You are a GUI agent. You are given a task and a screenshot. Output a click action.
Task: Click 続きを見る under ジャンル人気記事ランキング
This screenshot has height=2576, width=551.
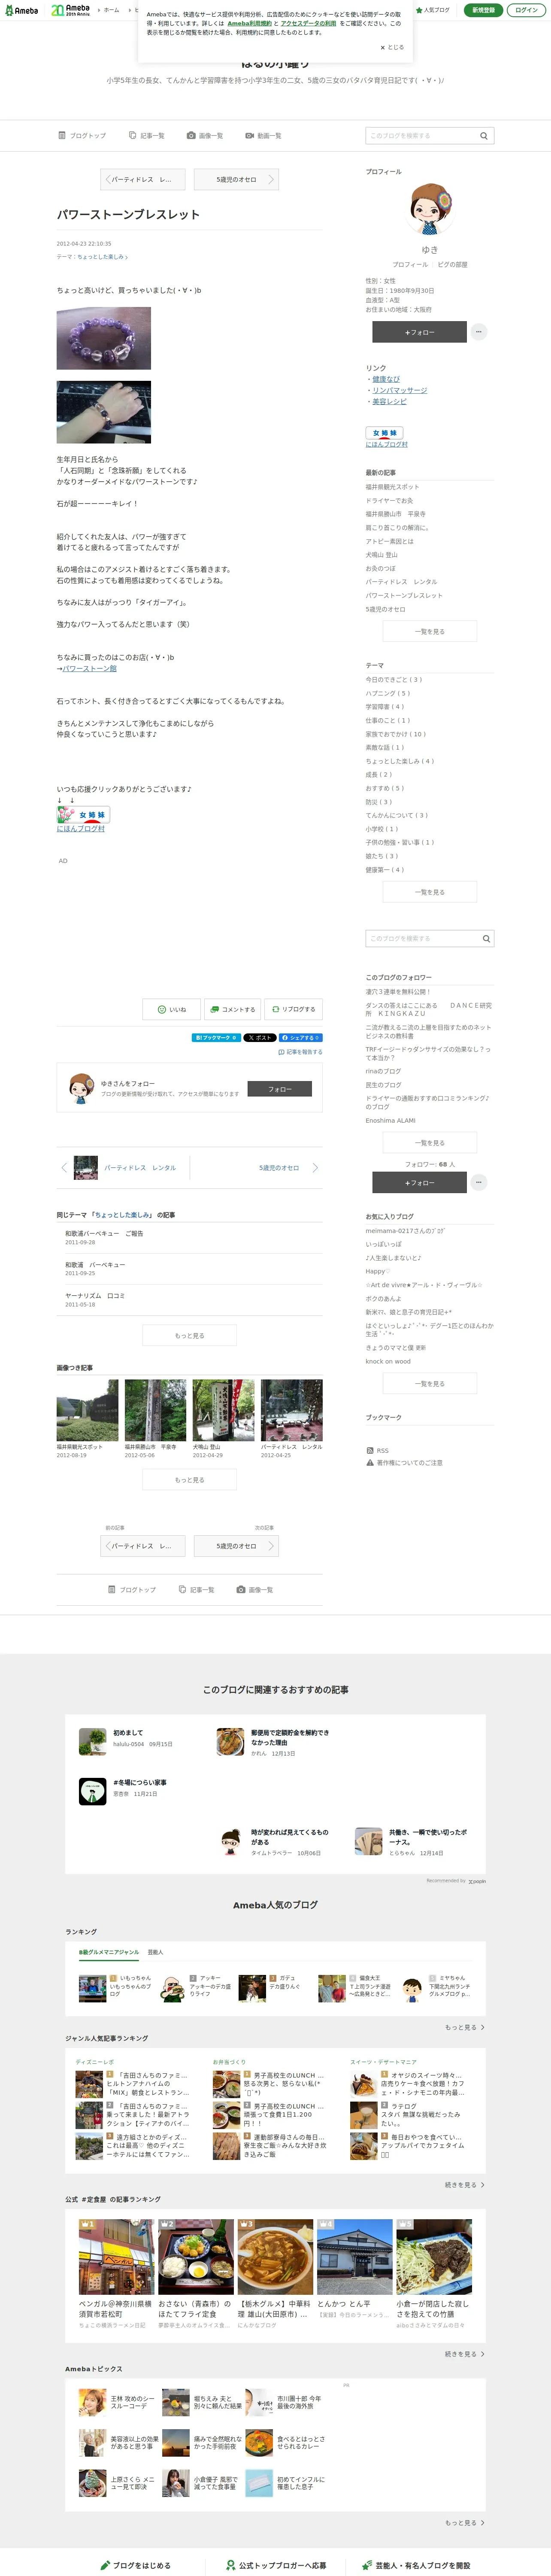pyautogui.click(x=465, y=2185)
